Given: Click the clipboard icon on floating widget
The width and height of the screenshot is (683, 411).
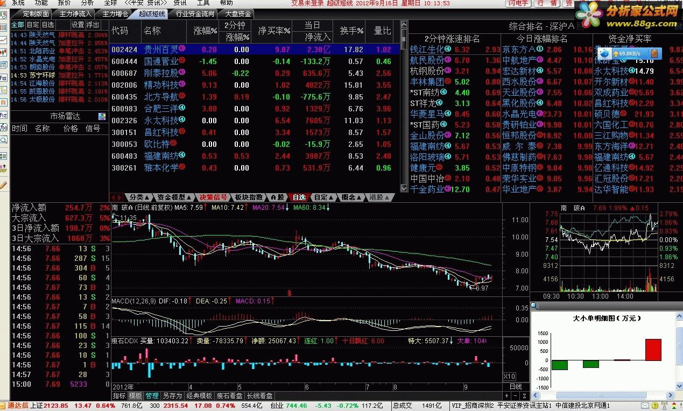Looking at the screenshot, I should (654, 53).
